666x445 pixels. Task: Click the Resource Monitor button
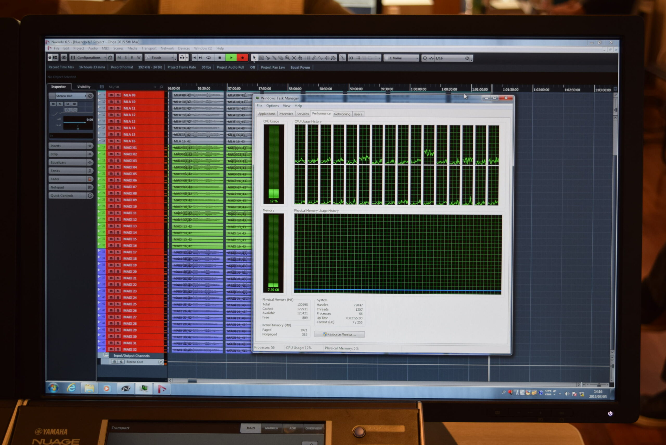(x=340, y=334)
